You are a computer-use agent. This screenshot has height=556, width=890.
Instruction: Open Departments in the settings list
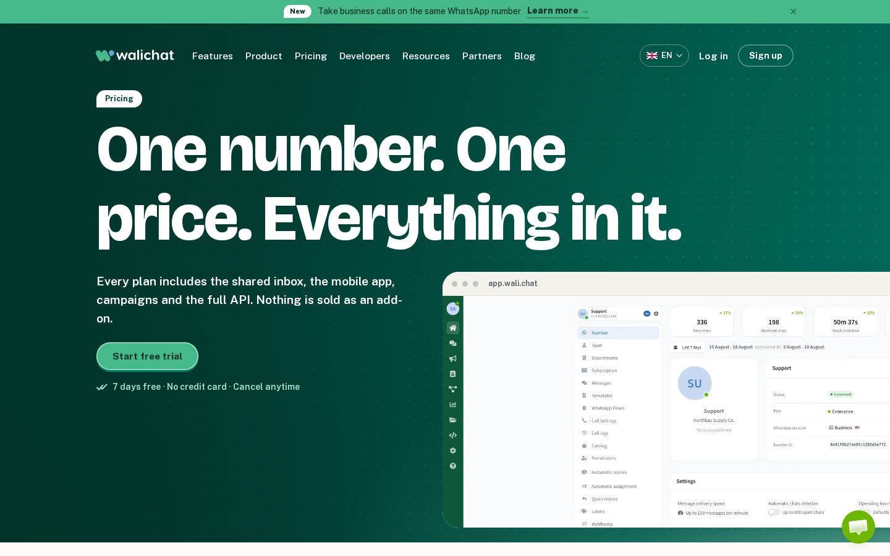tap(618, 358)
